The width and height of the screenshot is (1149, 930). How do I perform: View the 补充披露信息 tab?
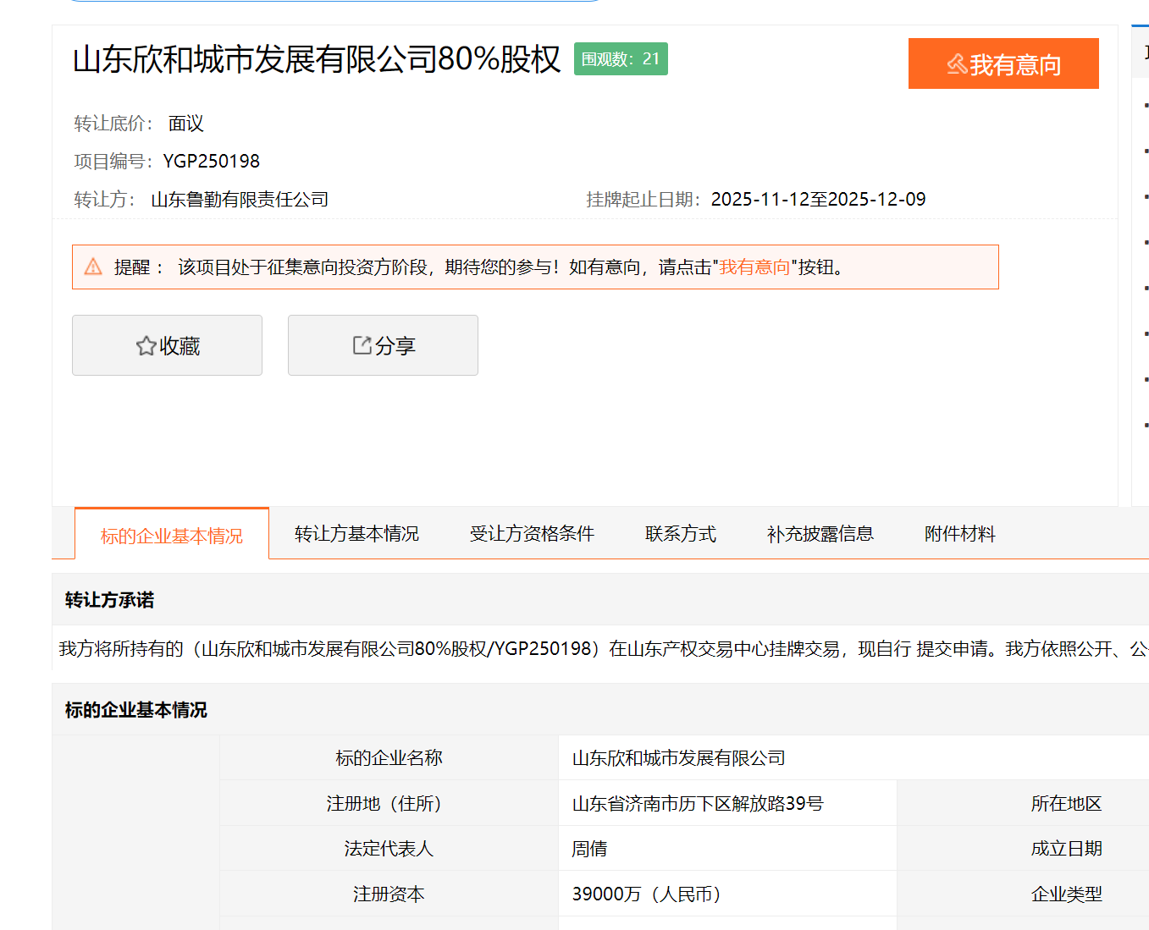click(820, 534)
